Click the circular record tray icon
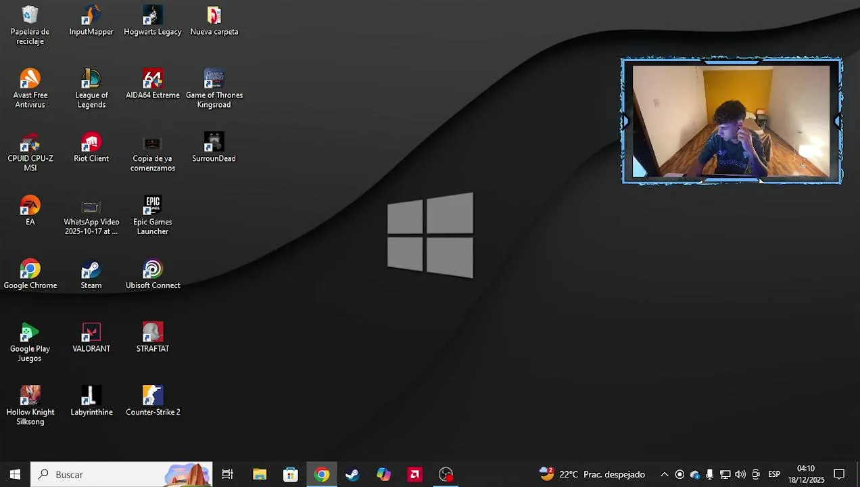The image size is (860, 487). (x=679, y=474)
